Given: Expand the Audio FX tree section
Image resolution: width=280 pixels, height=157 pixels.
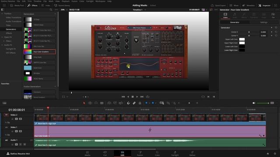Looking at the screenshot, I should (2, 45).
